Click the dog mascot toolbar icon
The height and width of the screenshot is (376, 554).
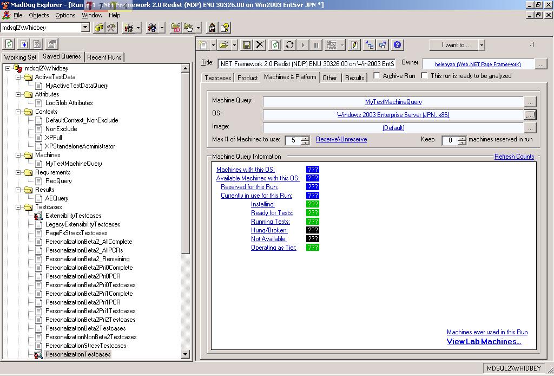pos(212,28)
